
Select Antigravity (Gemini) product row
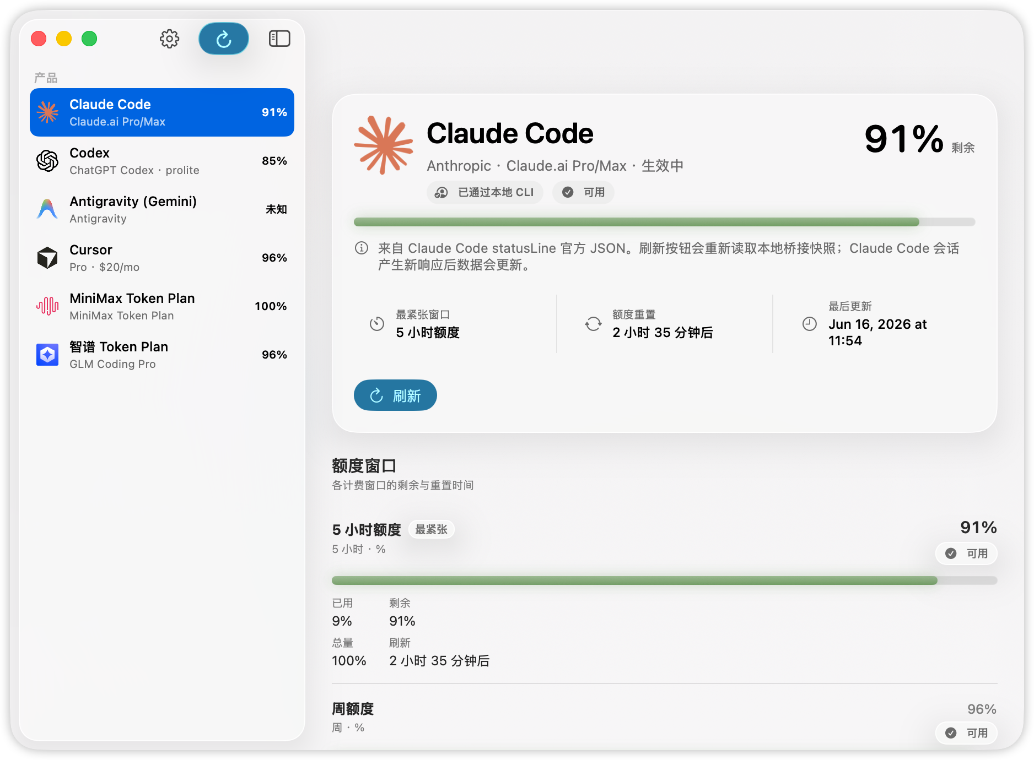(x=162, y=209)
